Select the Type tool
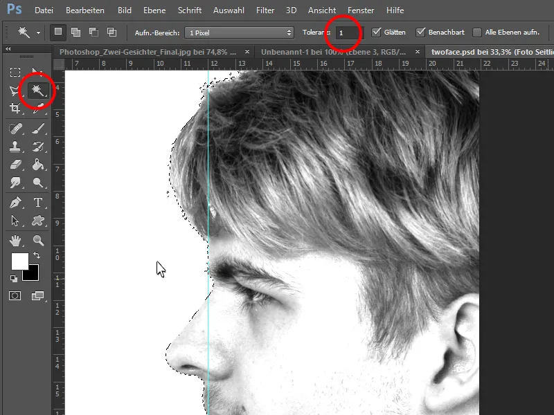Viewport: 554px width, 415px height. [37, 203]
